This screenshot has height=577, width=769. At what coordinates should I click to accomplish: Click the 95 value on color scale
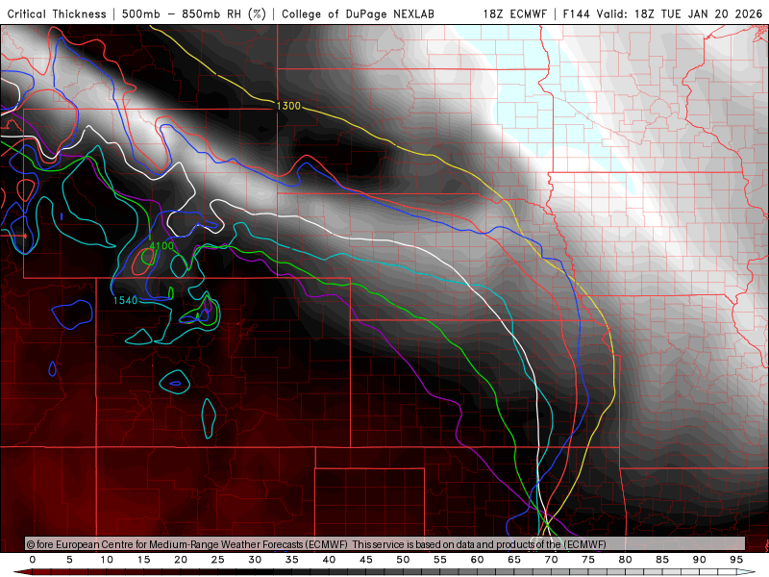click(736, 560)
